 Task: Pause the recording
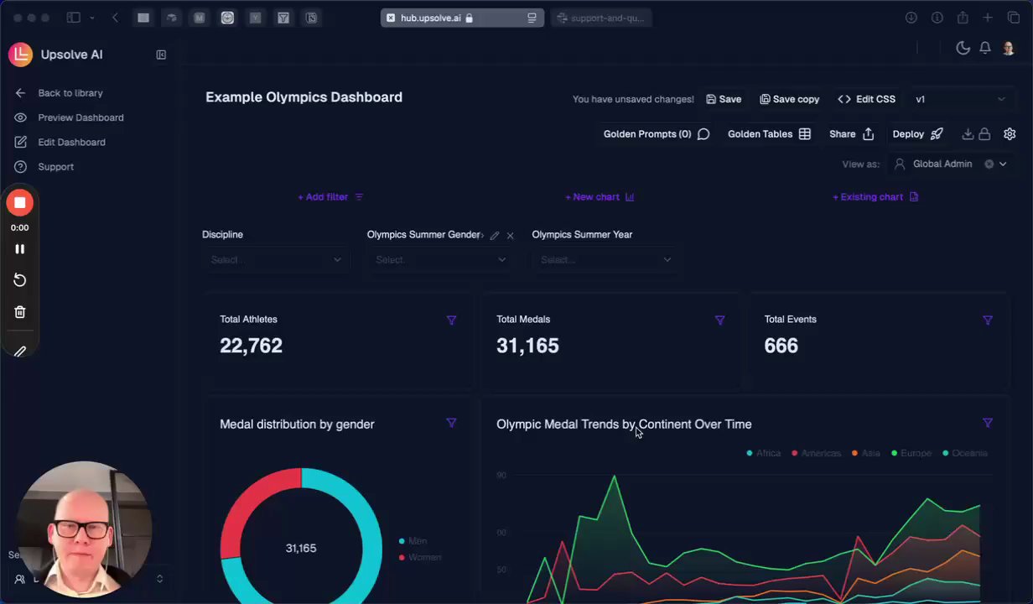coord(20,249)
